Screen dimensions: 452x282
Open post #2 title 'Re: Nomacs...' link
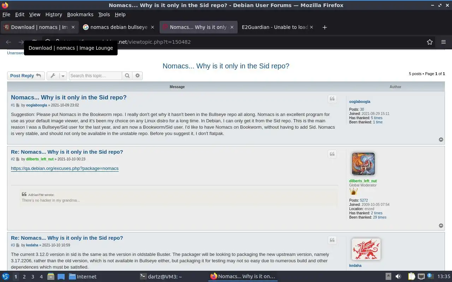pos(67,152)
